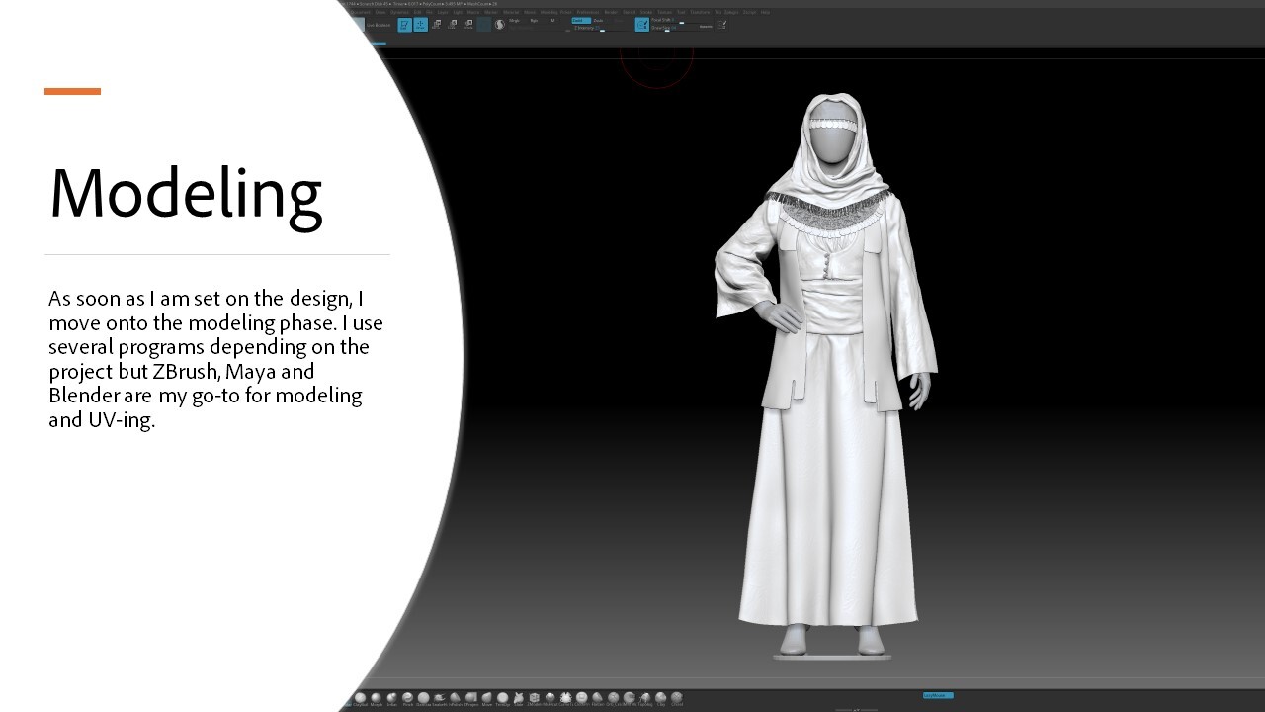Select the Topology brush
This screenshot has height=712, width=1265.
coord(644,697)
